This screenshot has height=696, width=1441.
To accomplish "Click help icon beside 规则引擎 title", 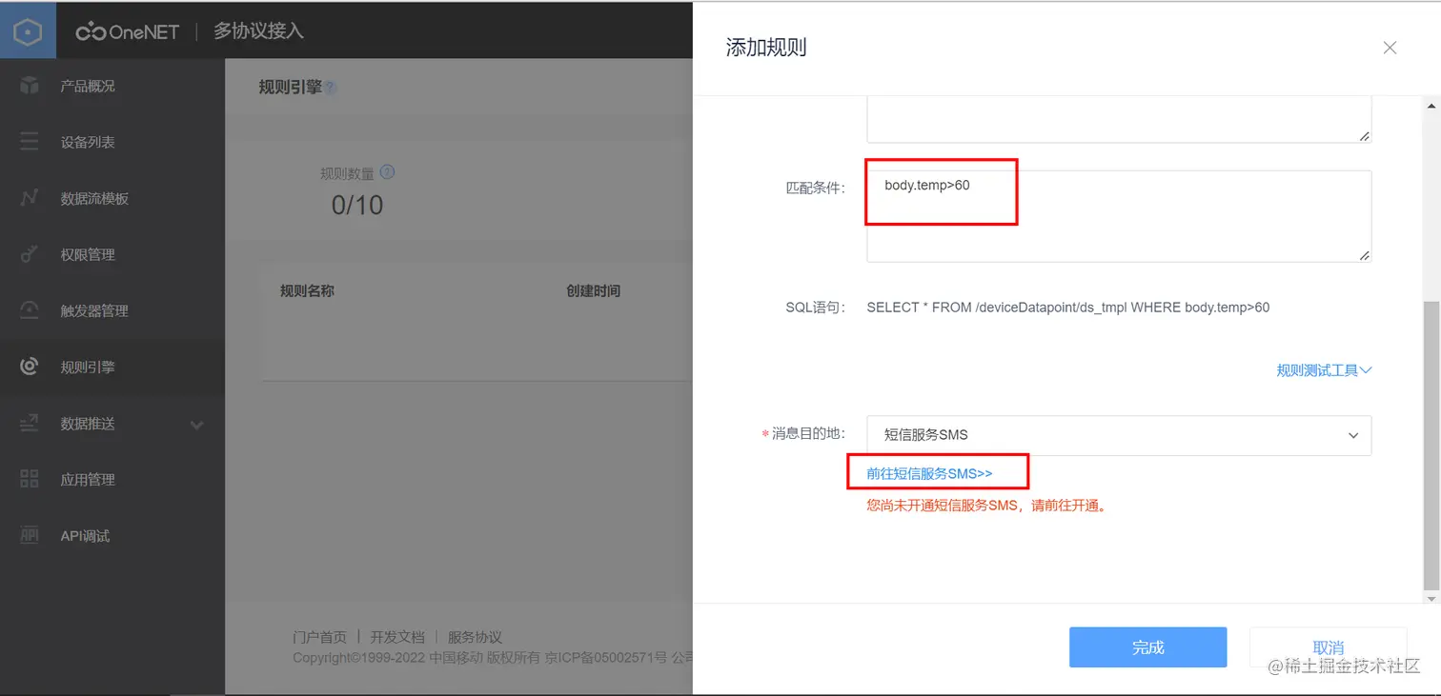I will coord(330,88).
